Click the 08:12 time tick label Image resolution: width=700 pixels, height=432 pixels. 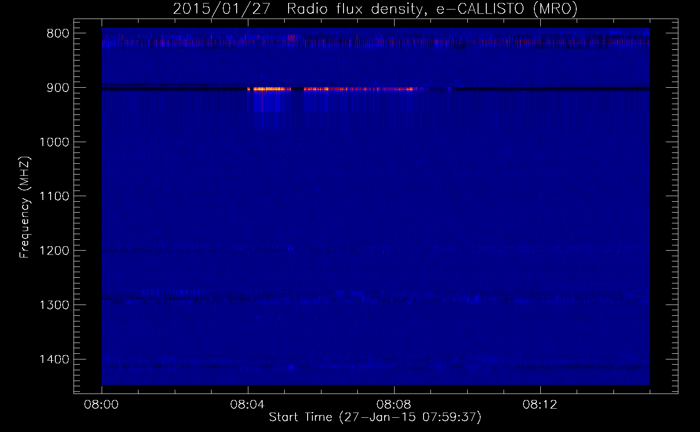pos(540,405)
